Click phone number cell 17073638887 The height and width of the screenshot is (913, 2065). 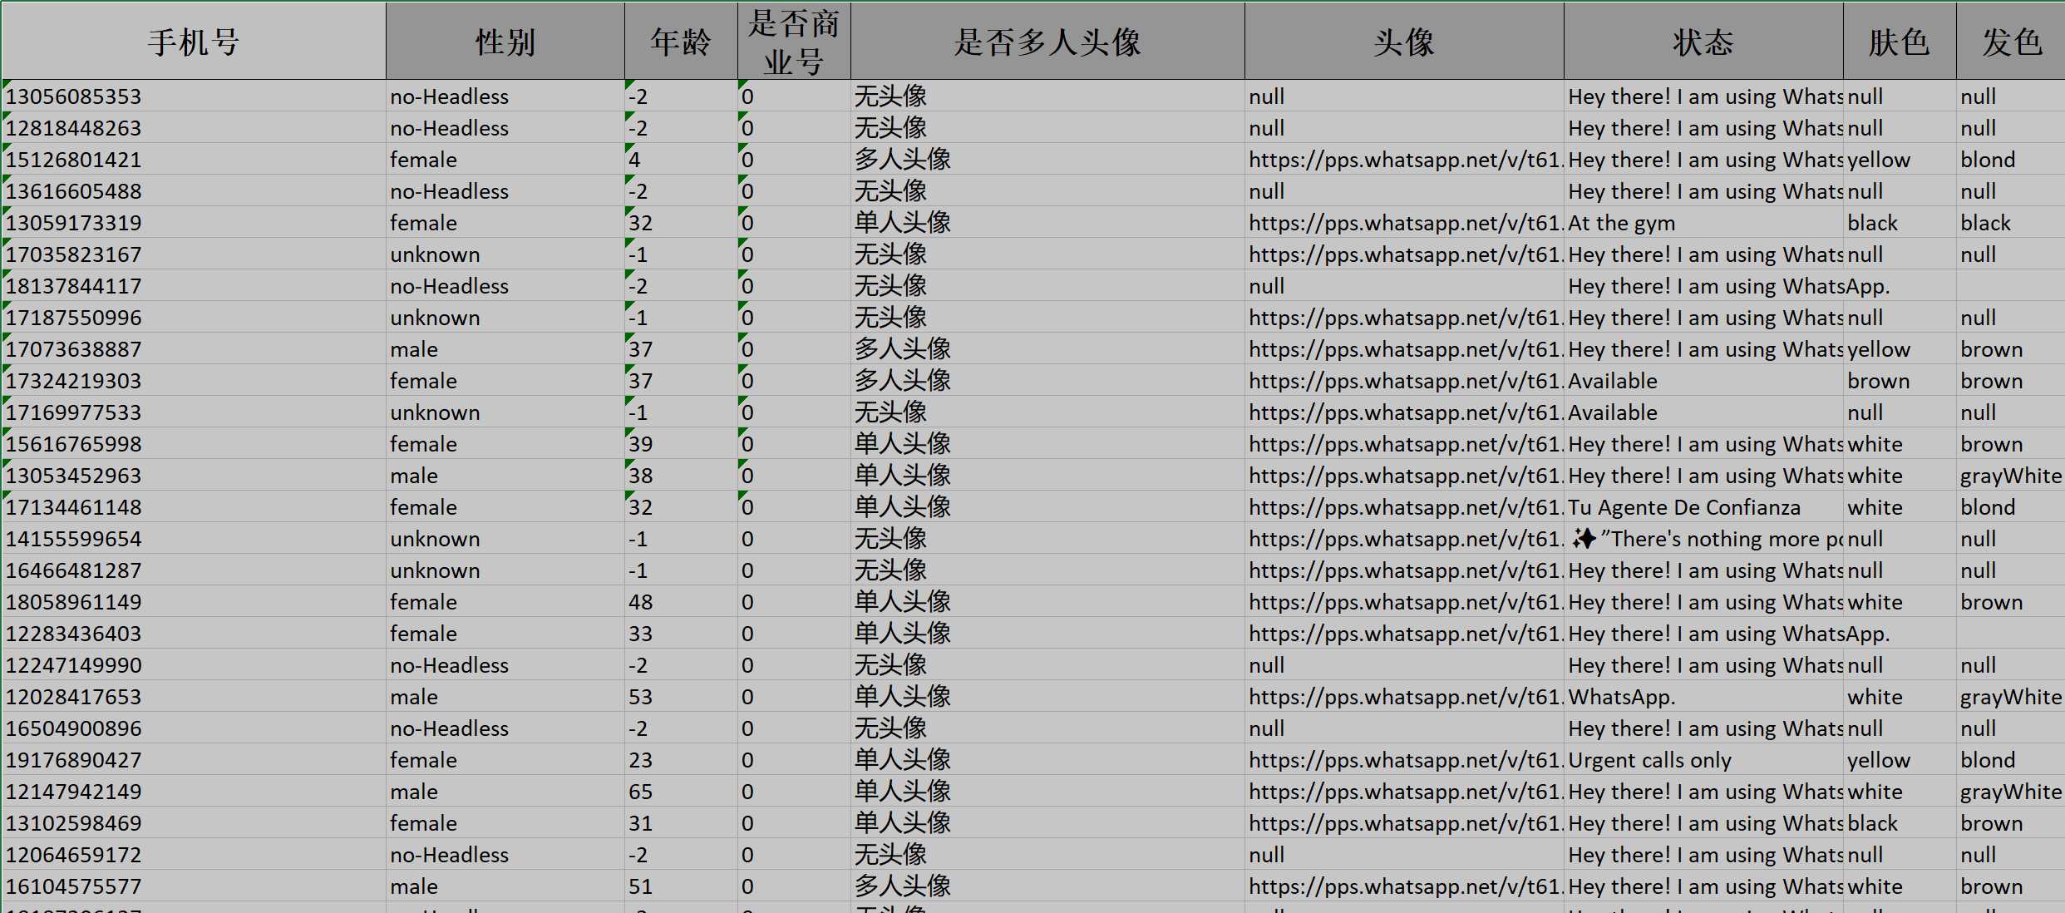click(x=194, y=349)
